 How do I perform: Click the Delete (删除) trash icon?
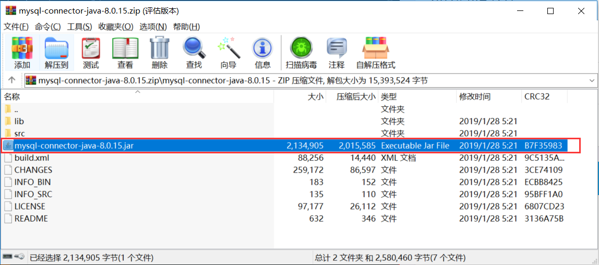coord(159,47)
